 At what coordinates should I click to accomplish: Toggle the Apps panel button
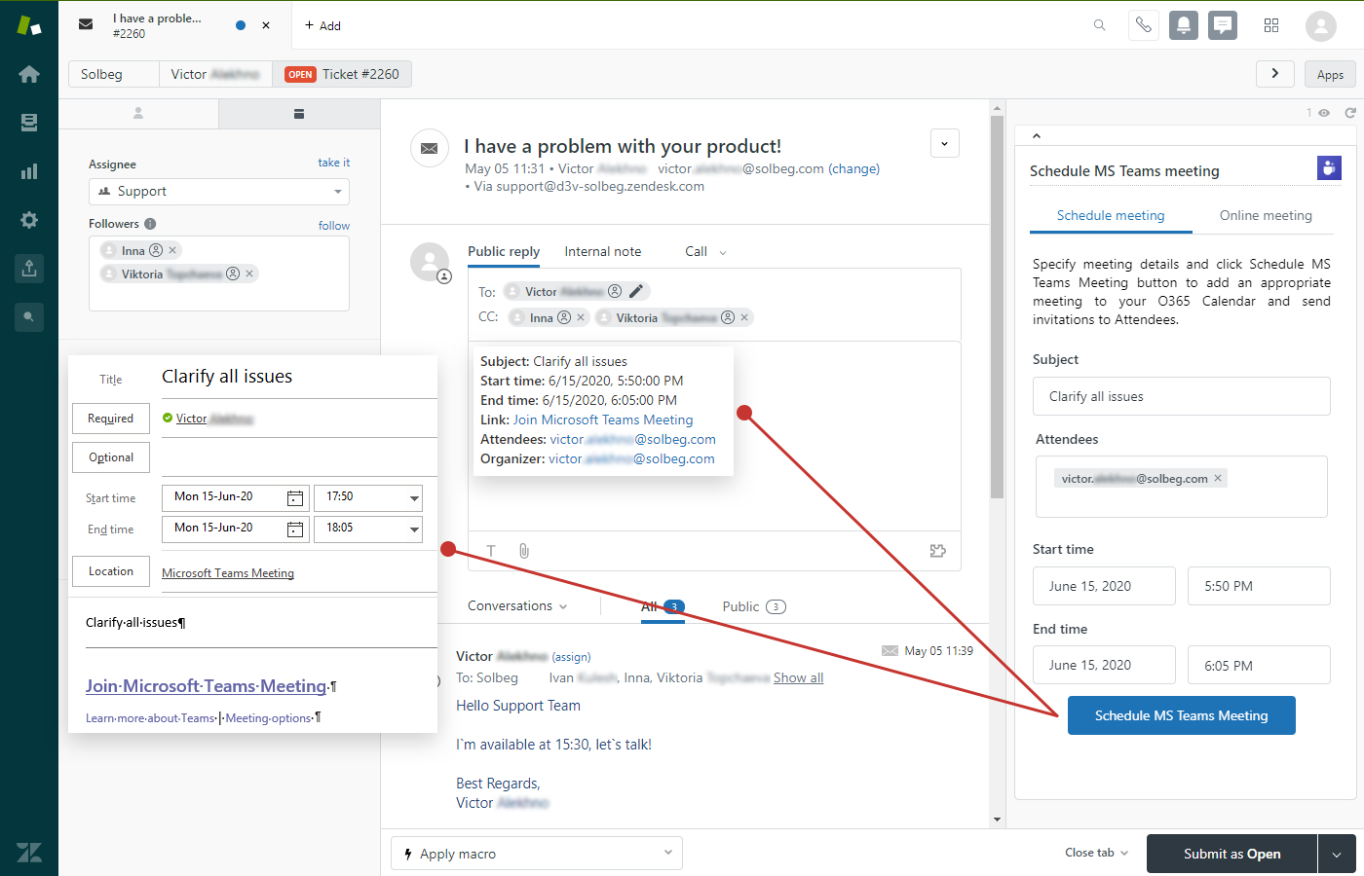tap(1330, 74)
